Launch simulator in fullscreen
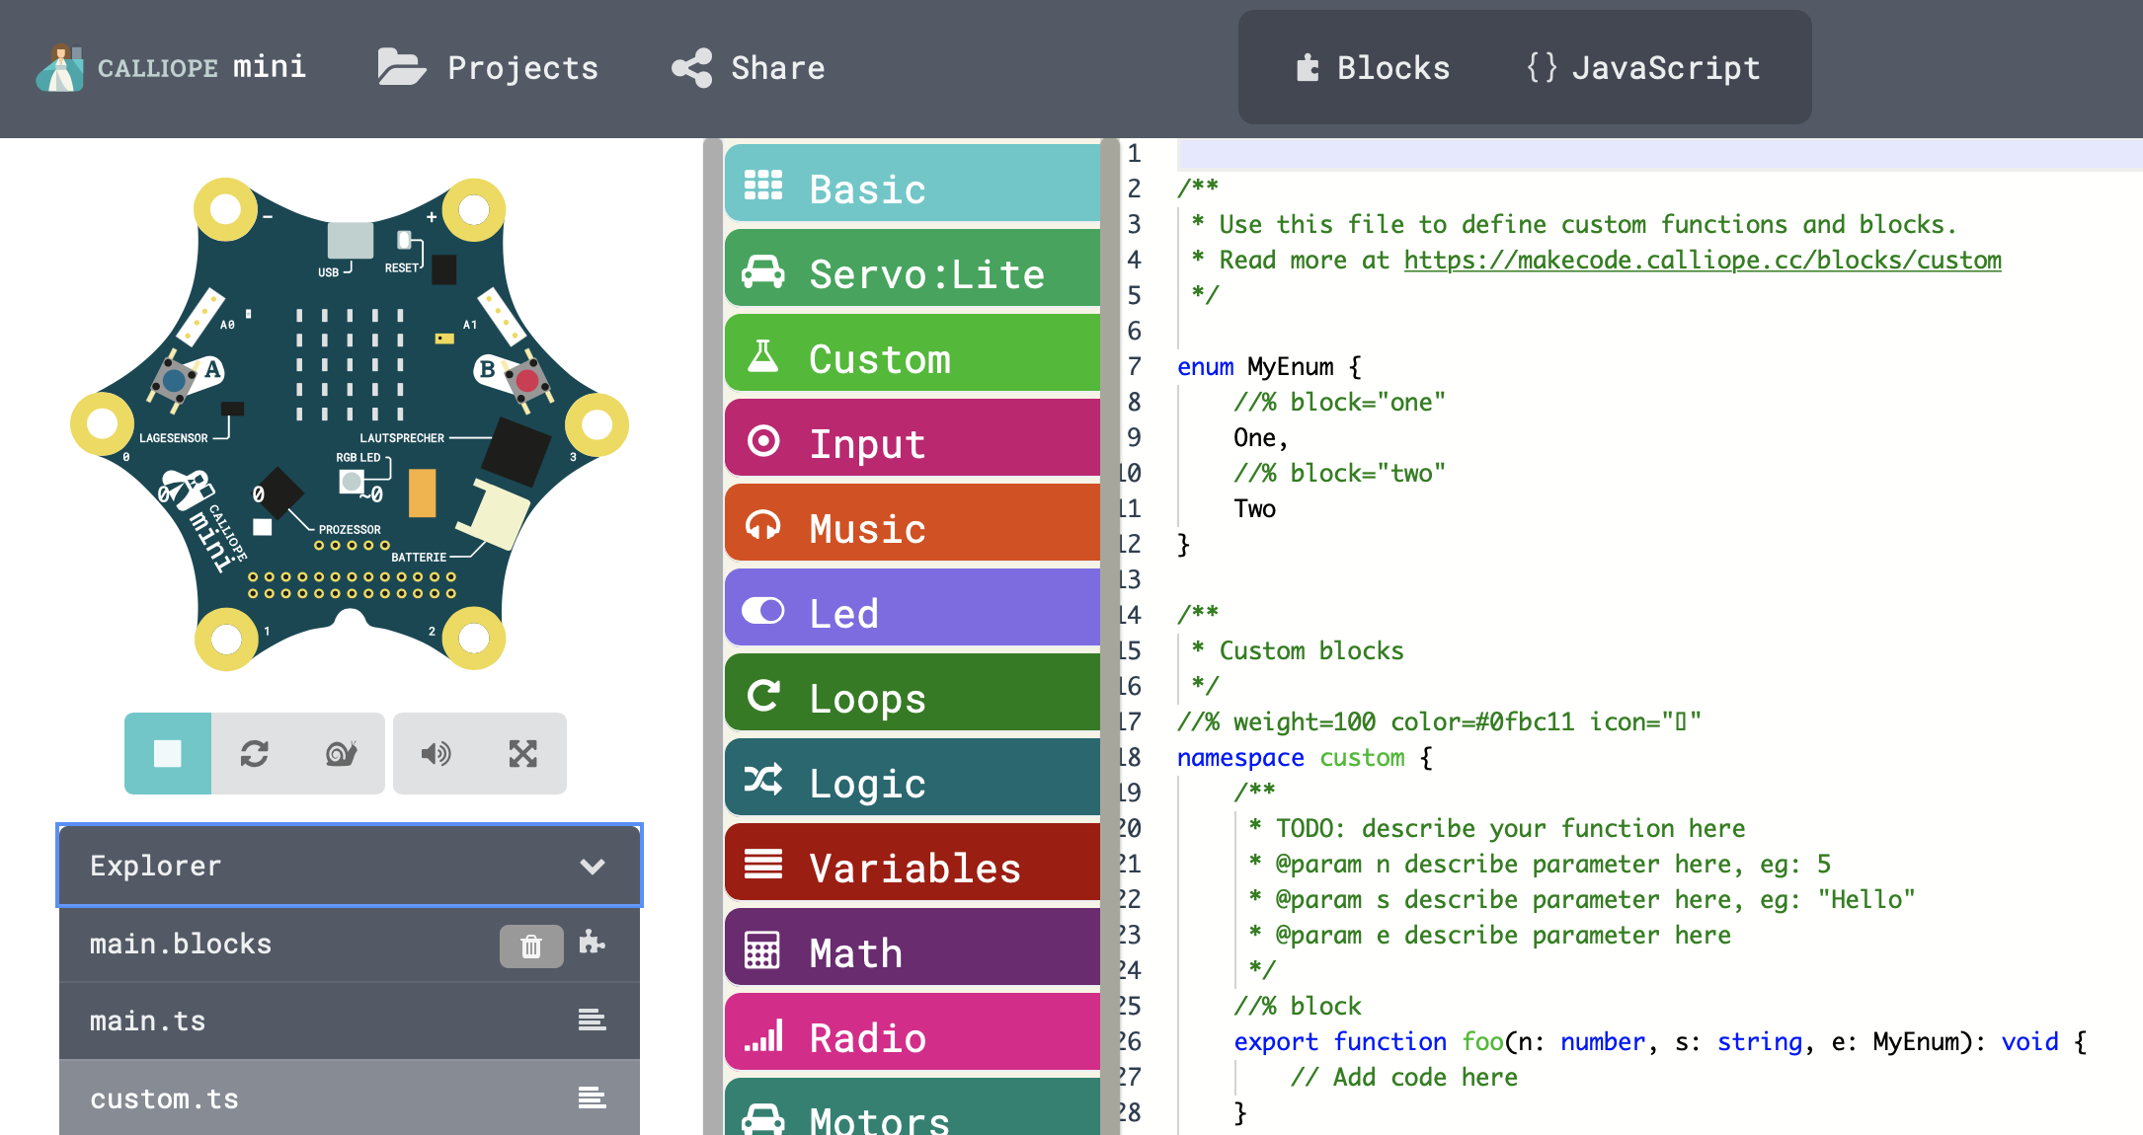Screen dimensions: 2143x1135 click(523, 753)
